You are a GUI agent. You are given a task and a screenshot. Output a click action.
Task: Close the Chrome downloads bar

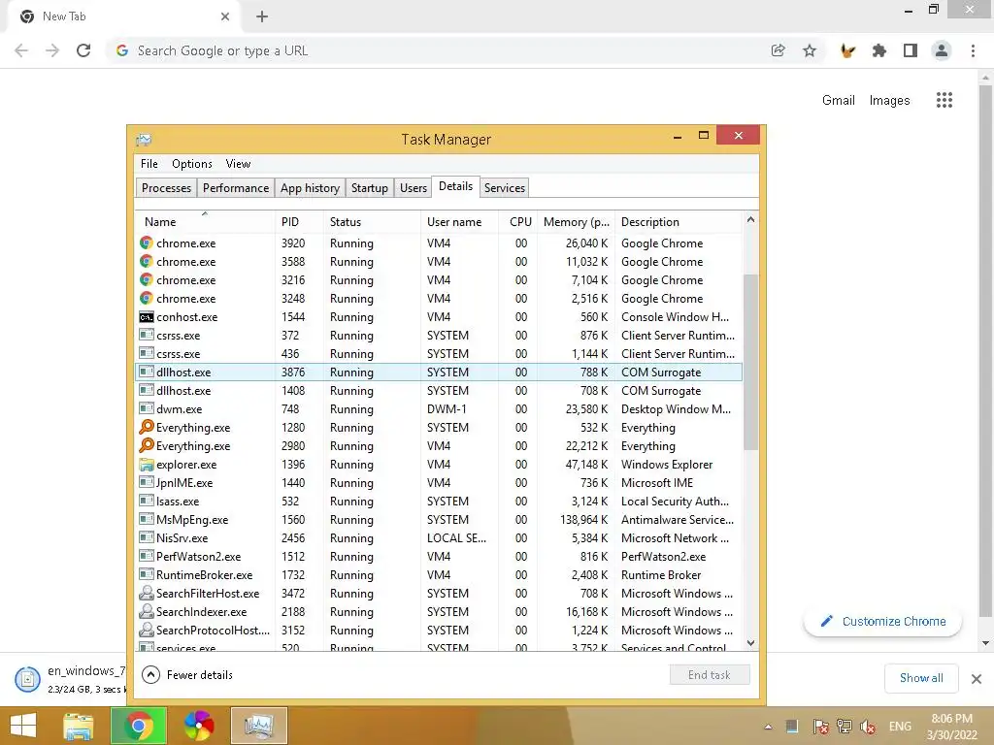[977, 678]
